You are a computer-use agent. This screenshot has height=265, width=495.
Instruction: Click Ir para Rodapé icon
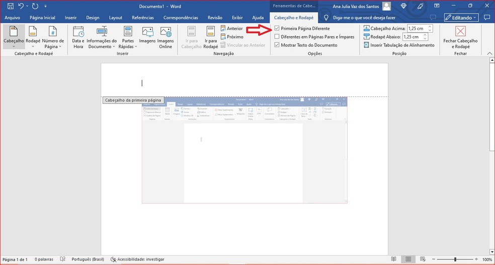[211, 37]
